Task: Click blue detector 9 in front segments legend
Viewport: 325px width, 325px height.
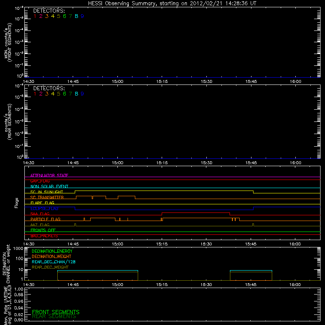Action: pyautogui.click(x=82, y=16)
